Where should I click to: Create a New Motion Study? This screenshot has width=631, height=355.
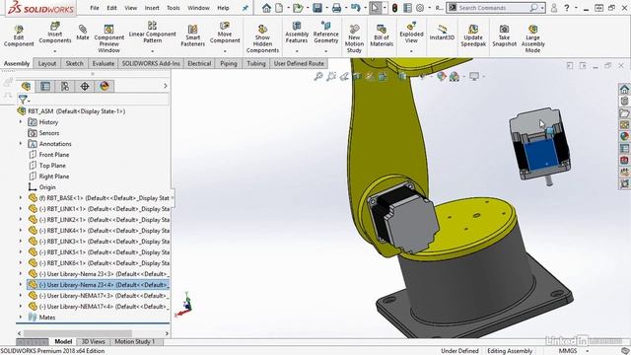tap(354, 38)
